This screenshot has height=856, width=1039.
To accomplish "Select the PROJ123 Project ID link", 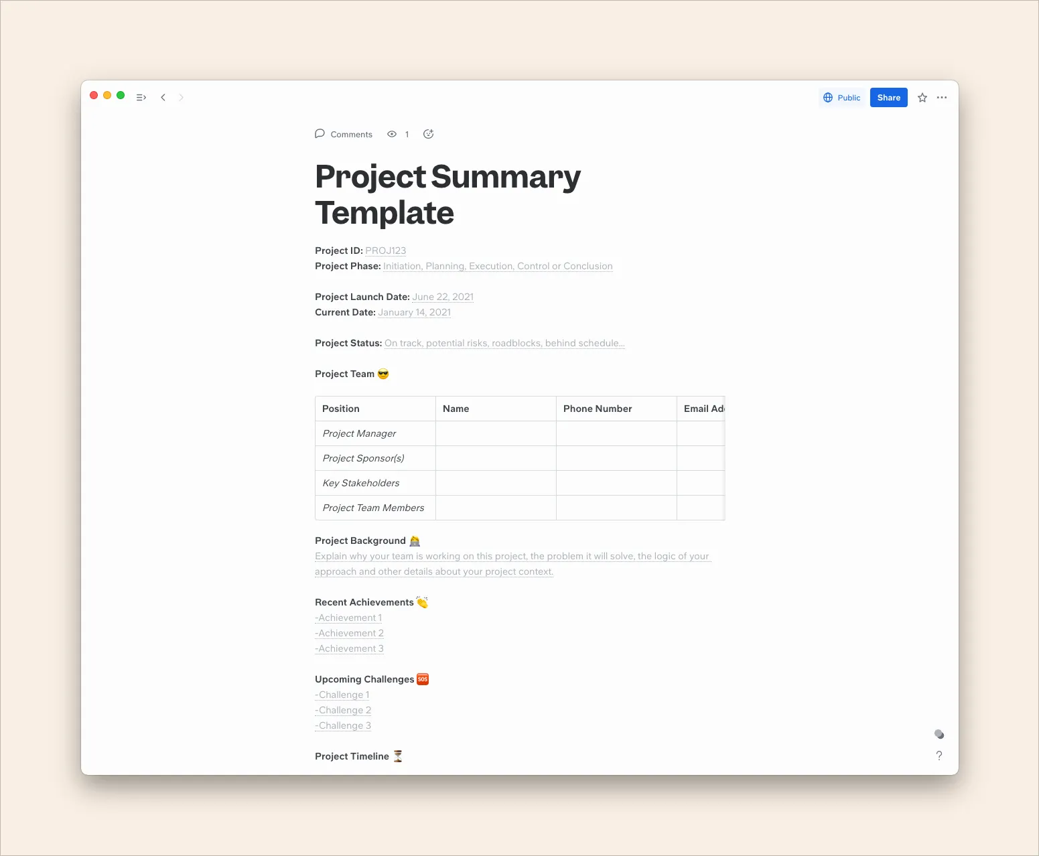I will click(x=387, y=250).
